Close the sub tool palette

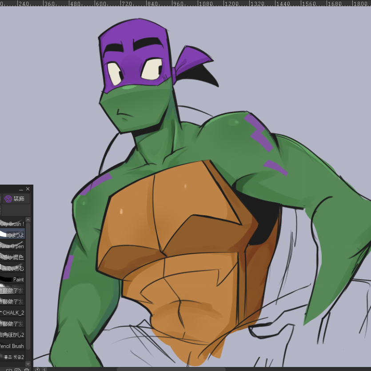pos(28,189)
